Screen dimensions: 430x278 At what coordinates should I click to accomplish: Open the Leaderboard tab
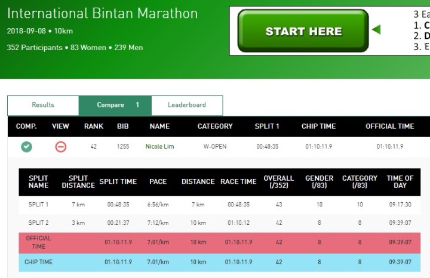click(x=186, y=105)
